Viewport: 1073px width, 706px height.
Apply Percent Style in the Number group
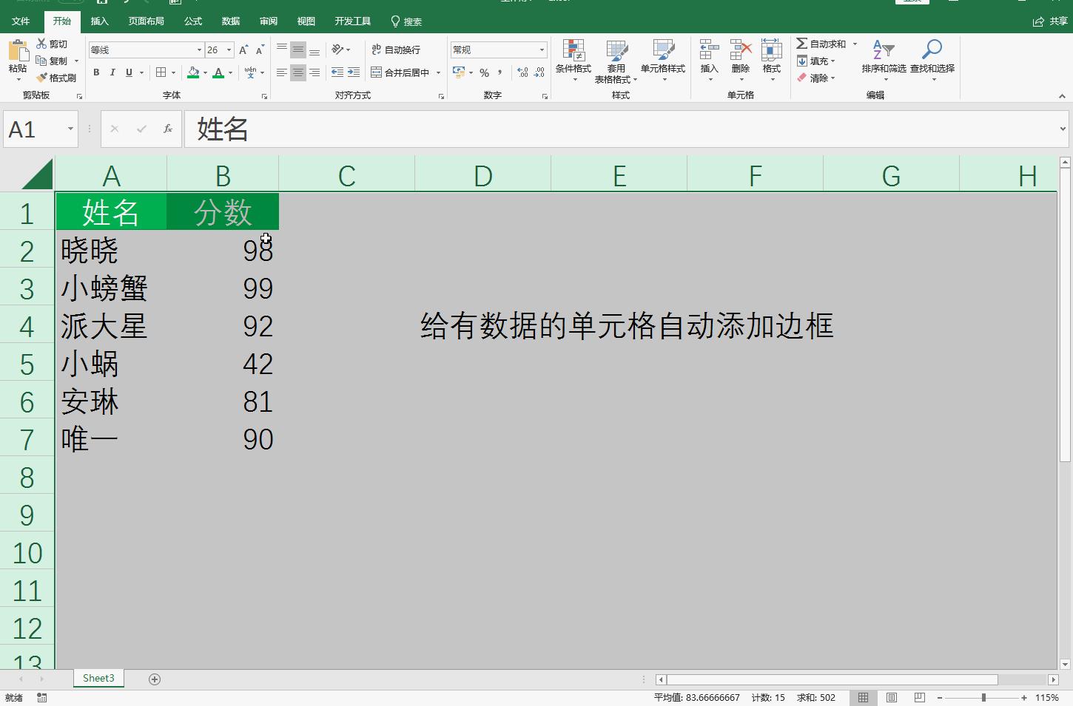pyautogui.click(x=483, y=72)
